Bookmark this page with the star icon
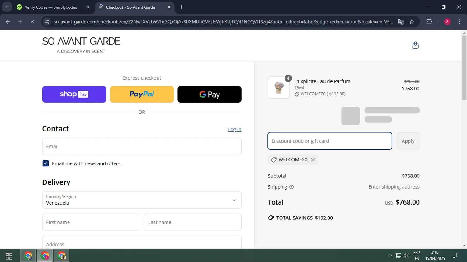Viewport: 467px width, 262px height. [x=412, y=22]
